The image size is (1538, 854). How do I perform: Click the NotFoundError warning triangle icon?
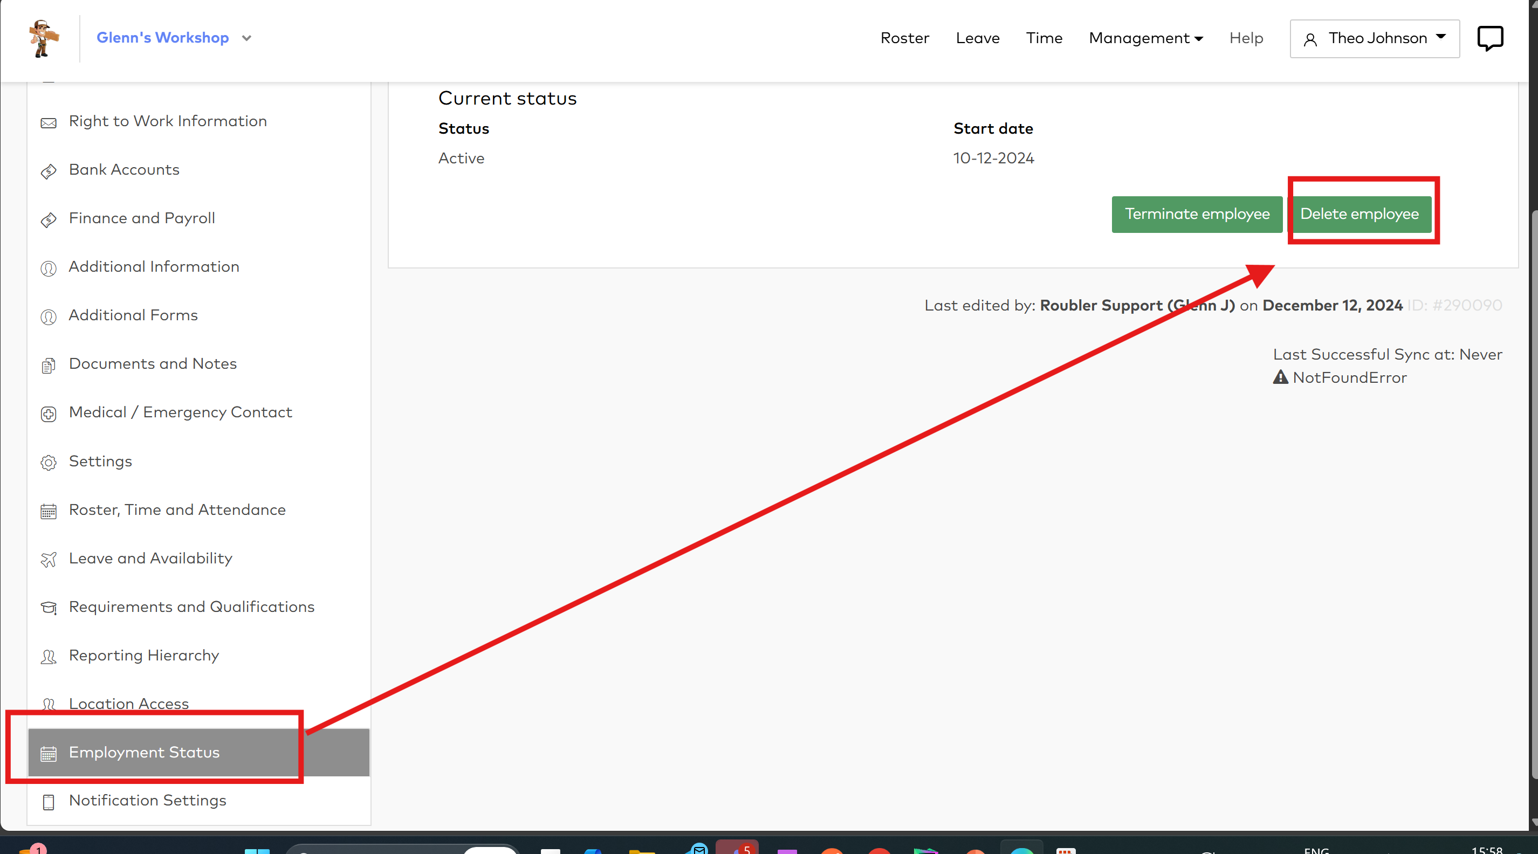(x=1280, y=377)
